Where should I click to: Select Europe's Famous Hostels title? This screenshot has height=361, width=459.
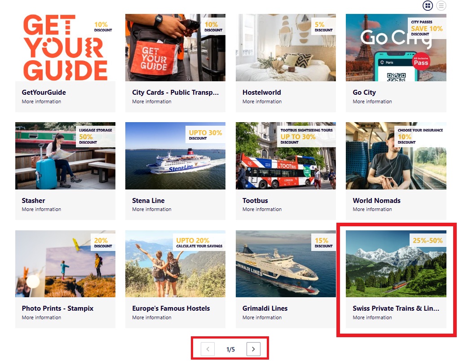coord(171,308)
